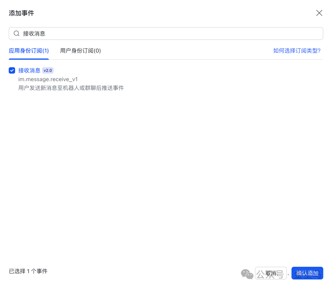The image size is (332, 288).
Task: Click the dot separator in the watermark
Action: [288, 274]
